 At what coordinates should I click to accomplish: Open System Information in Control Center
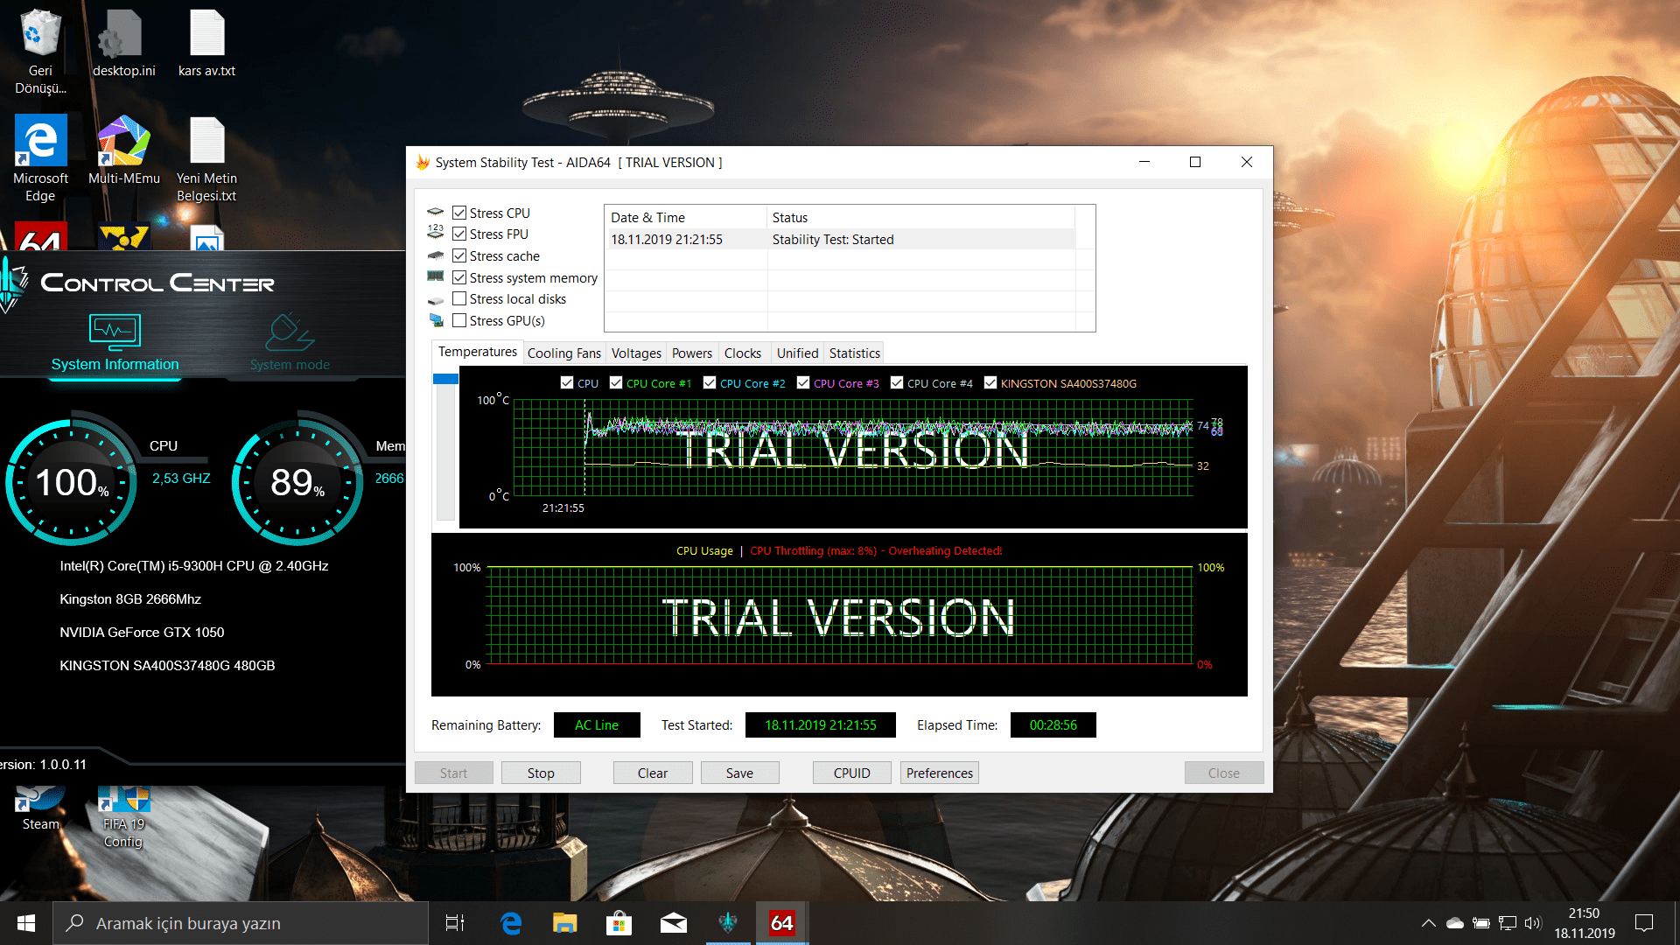point(115,344)
